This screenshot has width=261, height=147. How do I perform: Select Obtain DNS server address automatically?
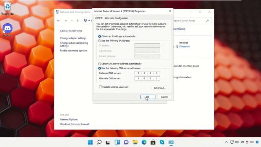pos(100,64)
